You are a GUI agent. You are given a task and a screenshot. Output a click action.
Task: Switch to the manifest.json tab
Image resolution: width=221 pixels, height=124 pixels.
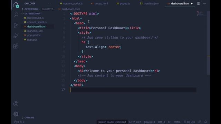point(150,3)
